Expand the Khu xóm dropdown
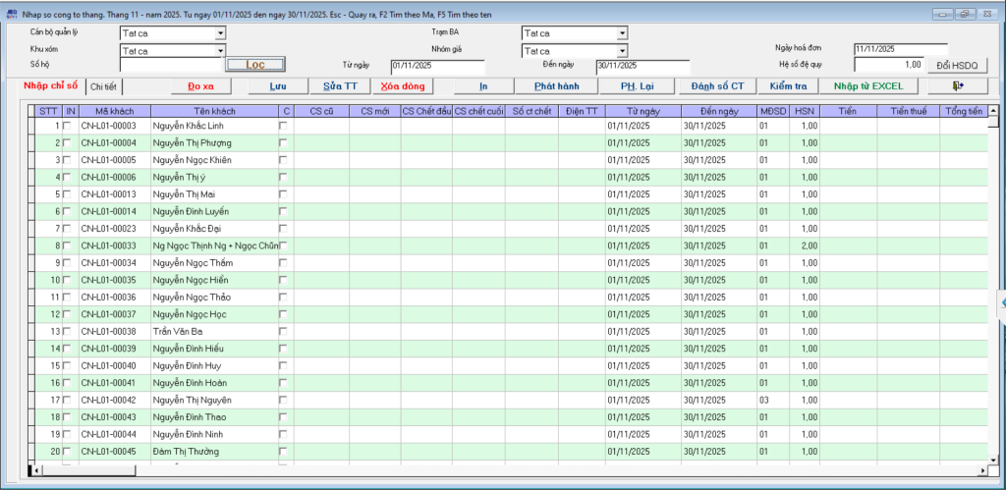1006x490 pixels. tap(220, 50)
